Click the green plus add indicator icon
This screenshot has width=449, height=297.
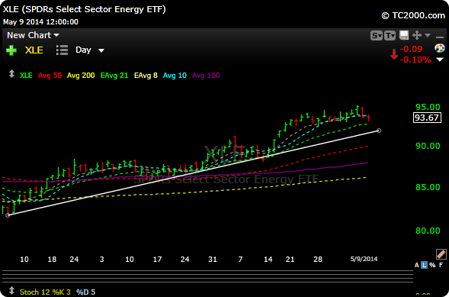tap(11, 50)
